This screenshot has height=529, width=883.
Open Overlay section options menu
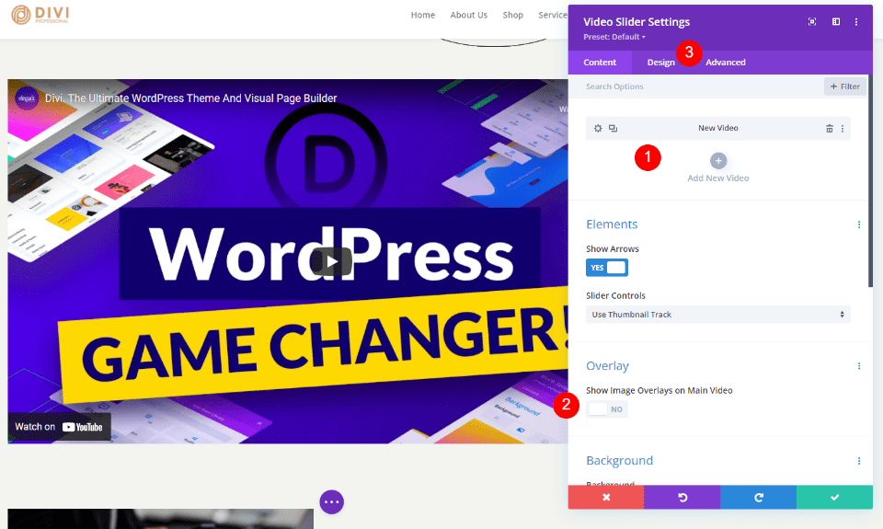point(859,366)
